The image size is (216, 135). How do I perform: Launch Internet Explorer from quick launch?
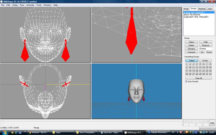click(16, 133)
